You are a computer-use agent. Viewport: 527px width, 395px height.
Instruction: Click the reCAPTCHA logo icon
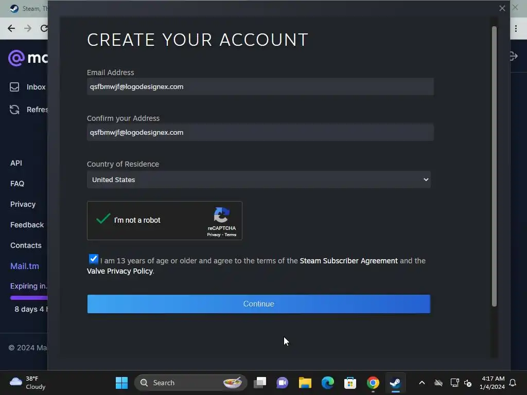(221, 215)
